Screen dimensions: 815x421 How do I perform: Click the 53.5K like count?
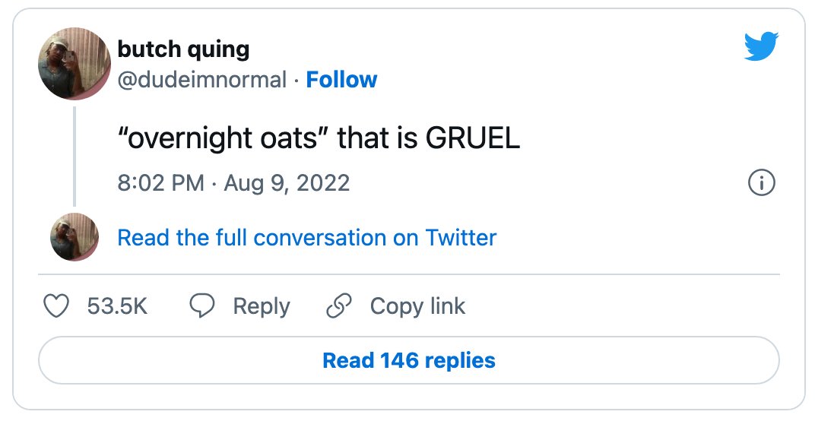pos(118,305)
